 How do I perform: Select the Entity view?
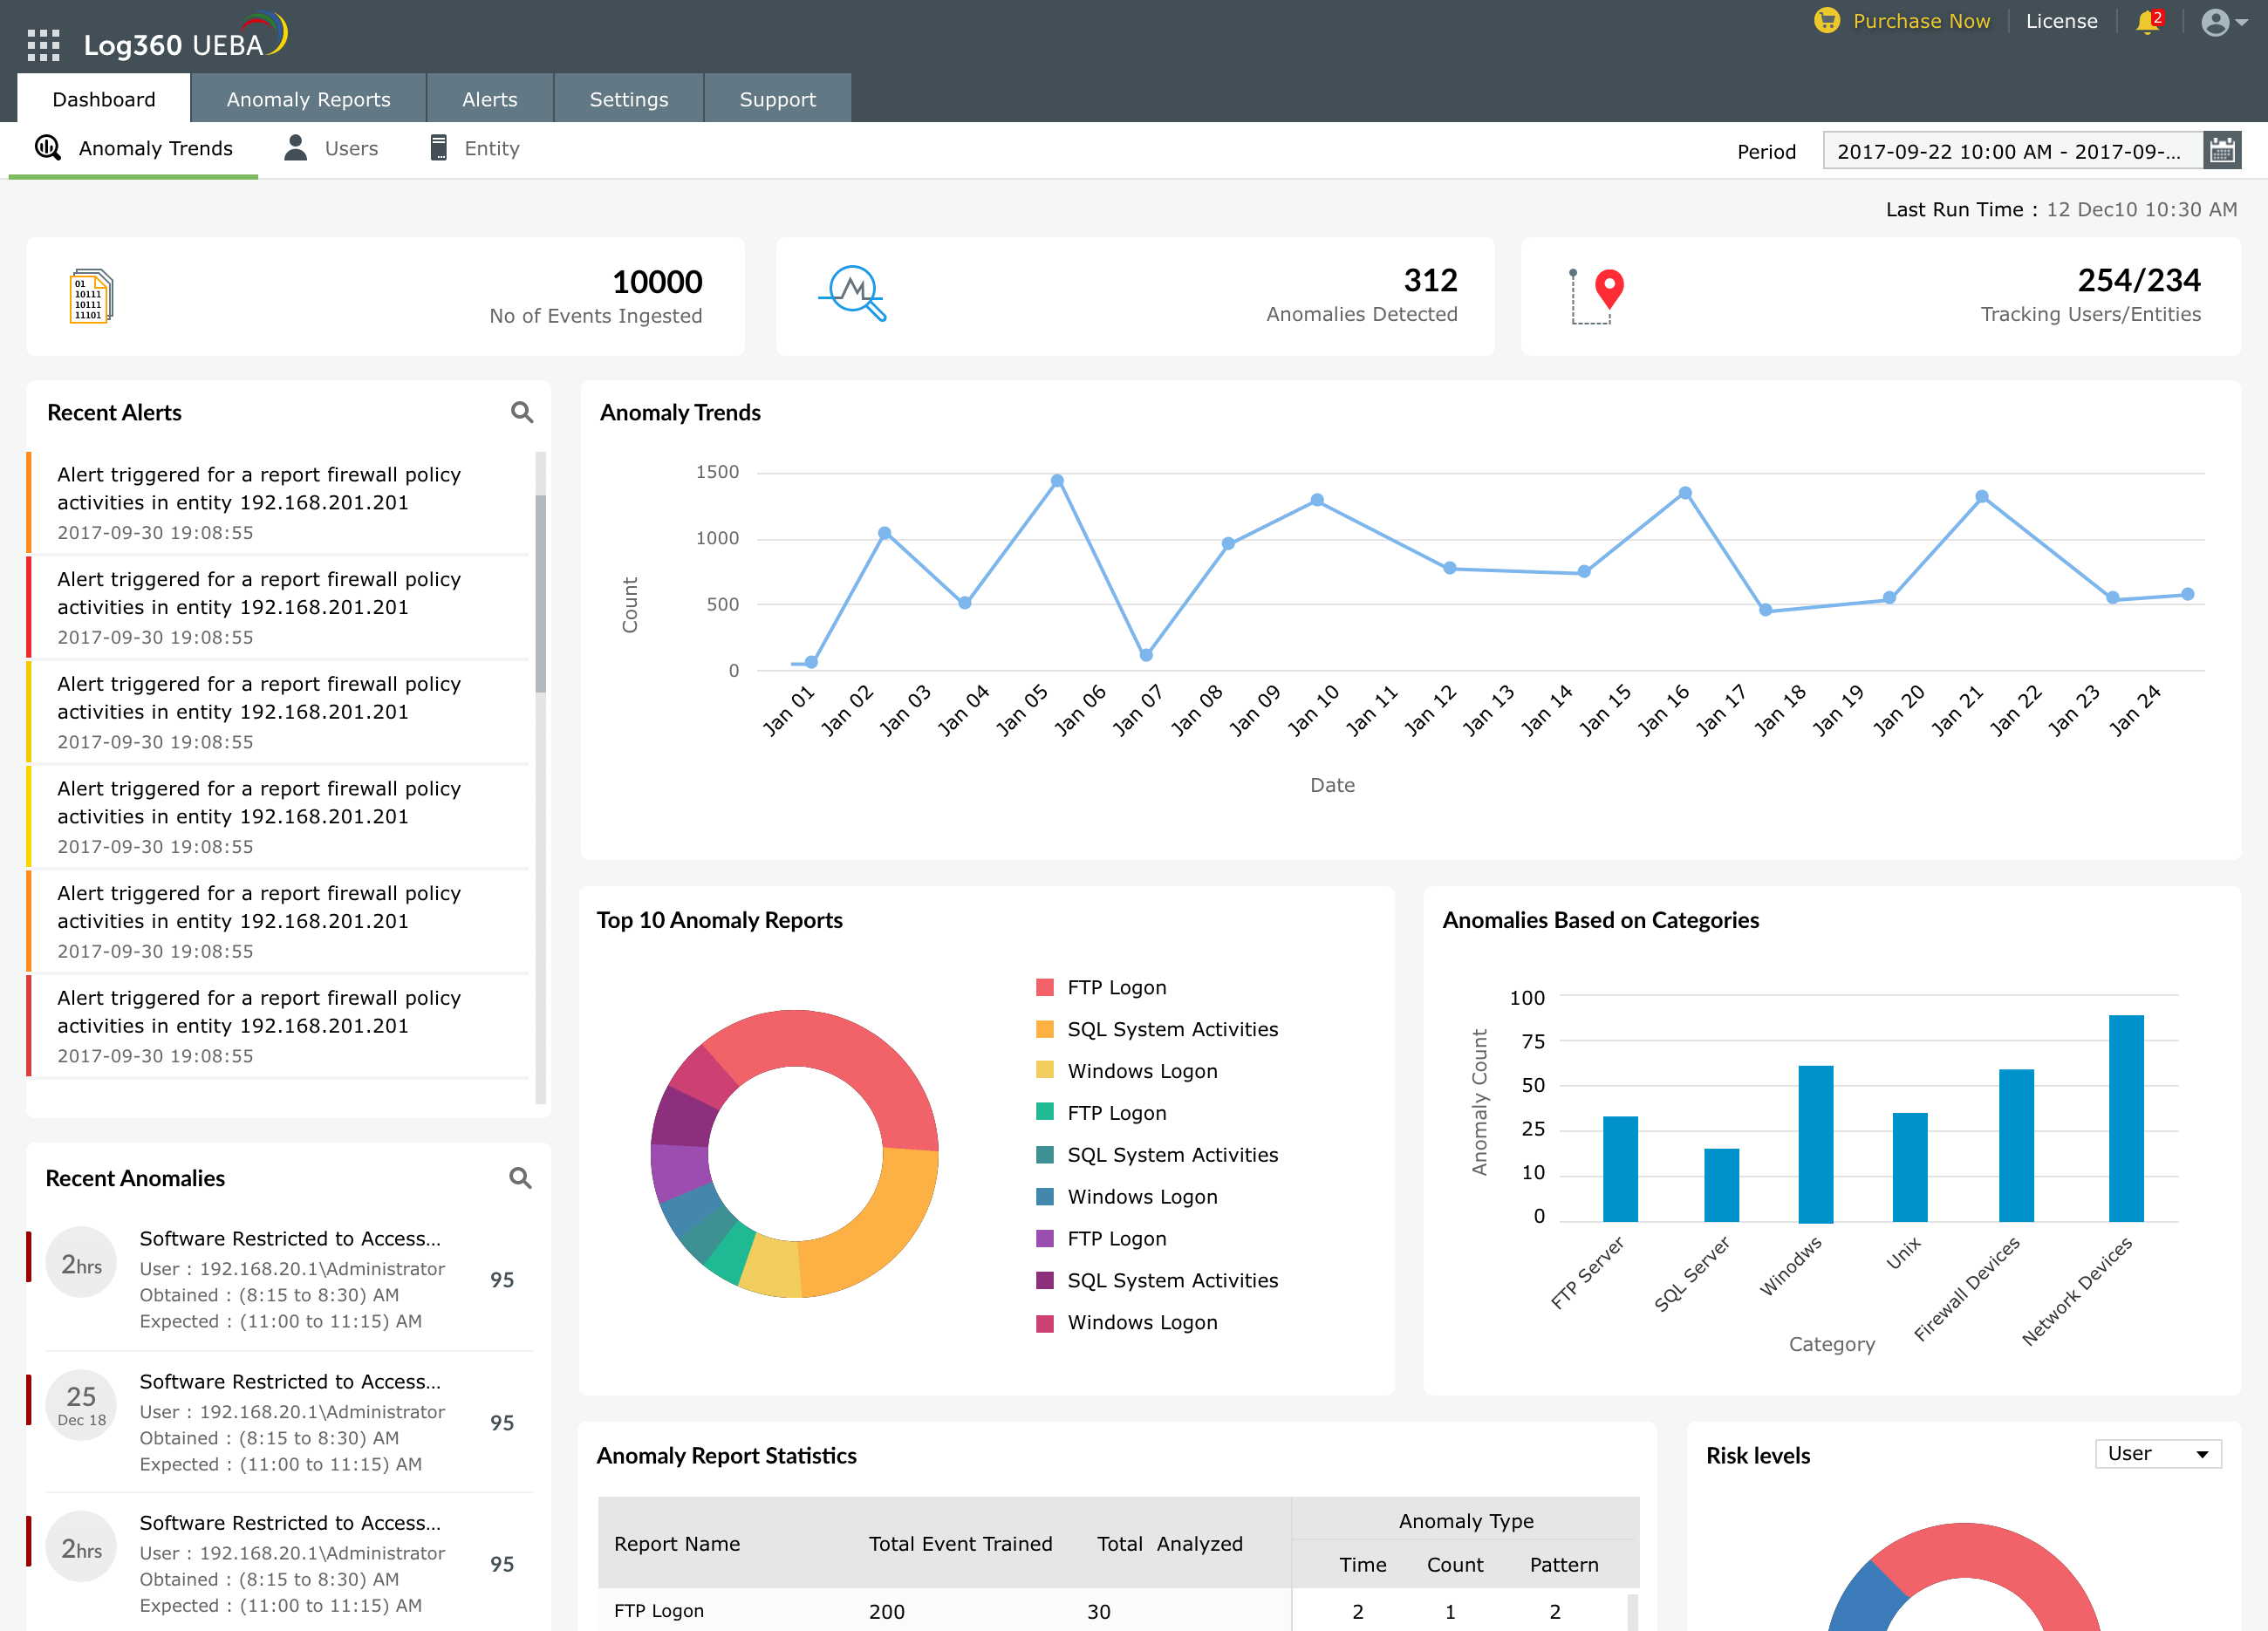(x=490, y=147)
